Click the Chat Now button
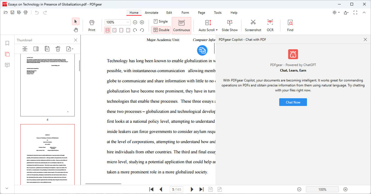Screen dimensions: 371x194 point(293,102)
